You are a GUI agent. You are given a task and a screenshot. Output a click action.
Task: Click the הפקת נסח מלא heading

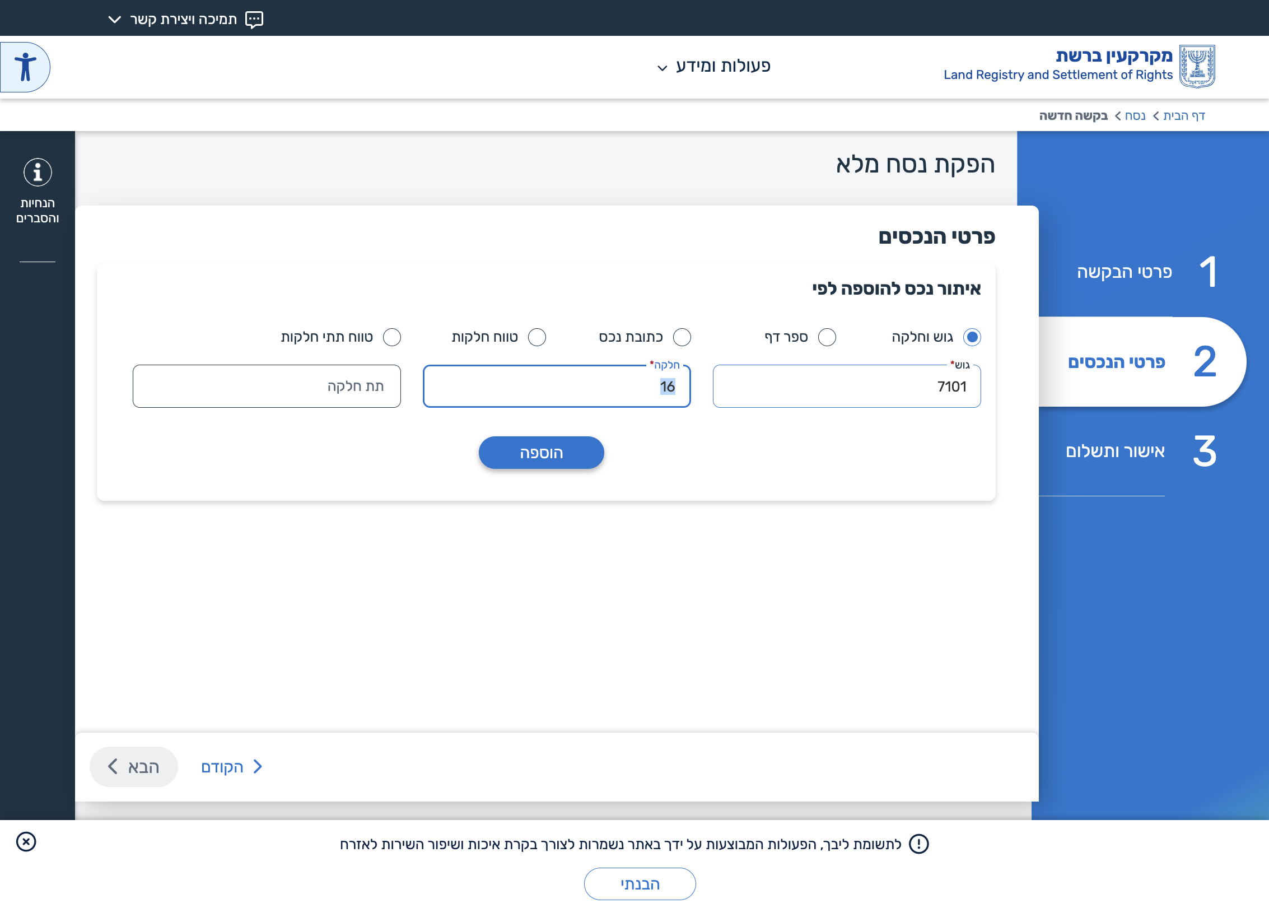[x=915, y=165]
